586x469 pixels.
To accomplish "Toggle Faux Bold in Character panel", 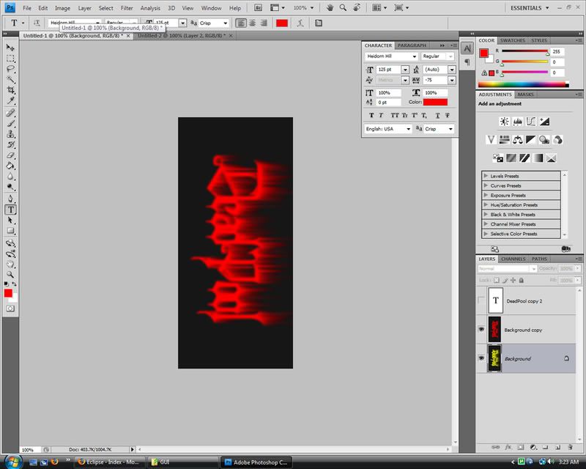I will [x=371, y=115].
